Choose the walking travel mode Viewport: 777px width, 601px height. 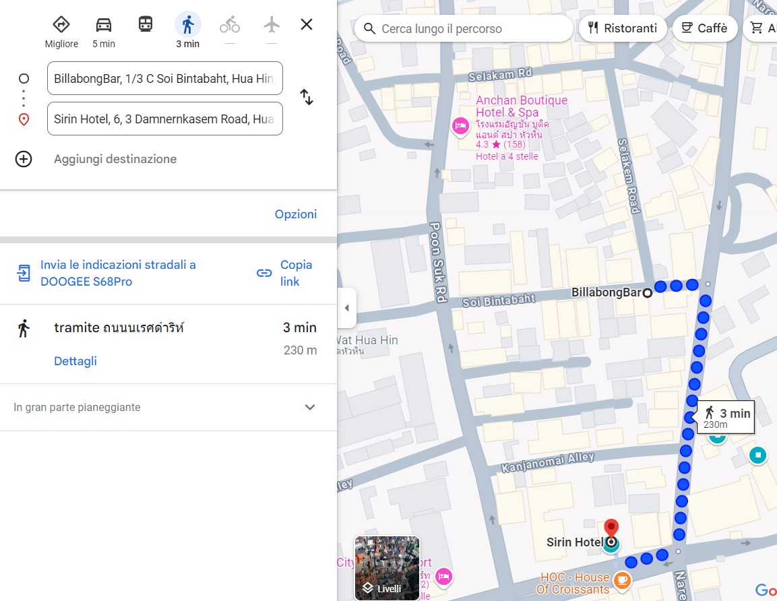pyautogui.click(x=187, y=26)
